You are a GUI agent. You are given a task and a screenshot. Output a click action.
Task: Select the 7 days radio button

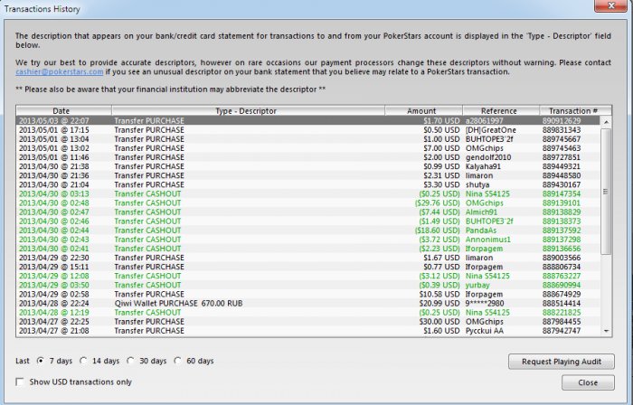tap(41, 361)
